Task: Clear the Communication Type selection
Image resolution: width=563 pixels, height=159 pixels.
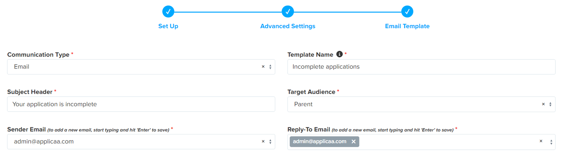Action: pyautogui.click(x=263, y=67)
